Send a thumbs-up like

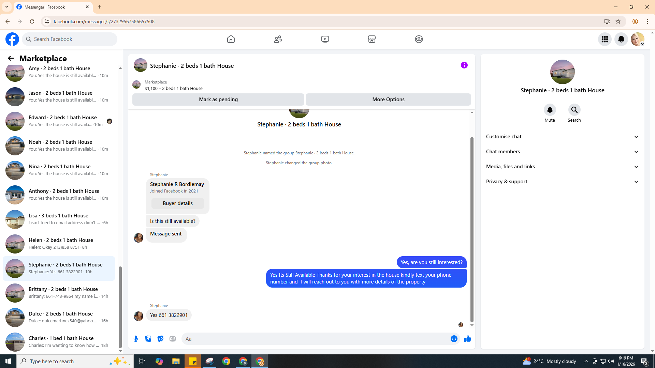(467, 339)
